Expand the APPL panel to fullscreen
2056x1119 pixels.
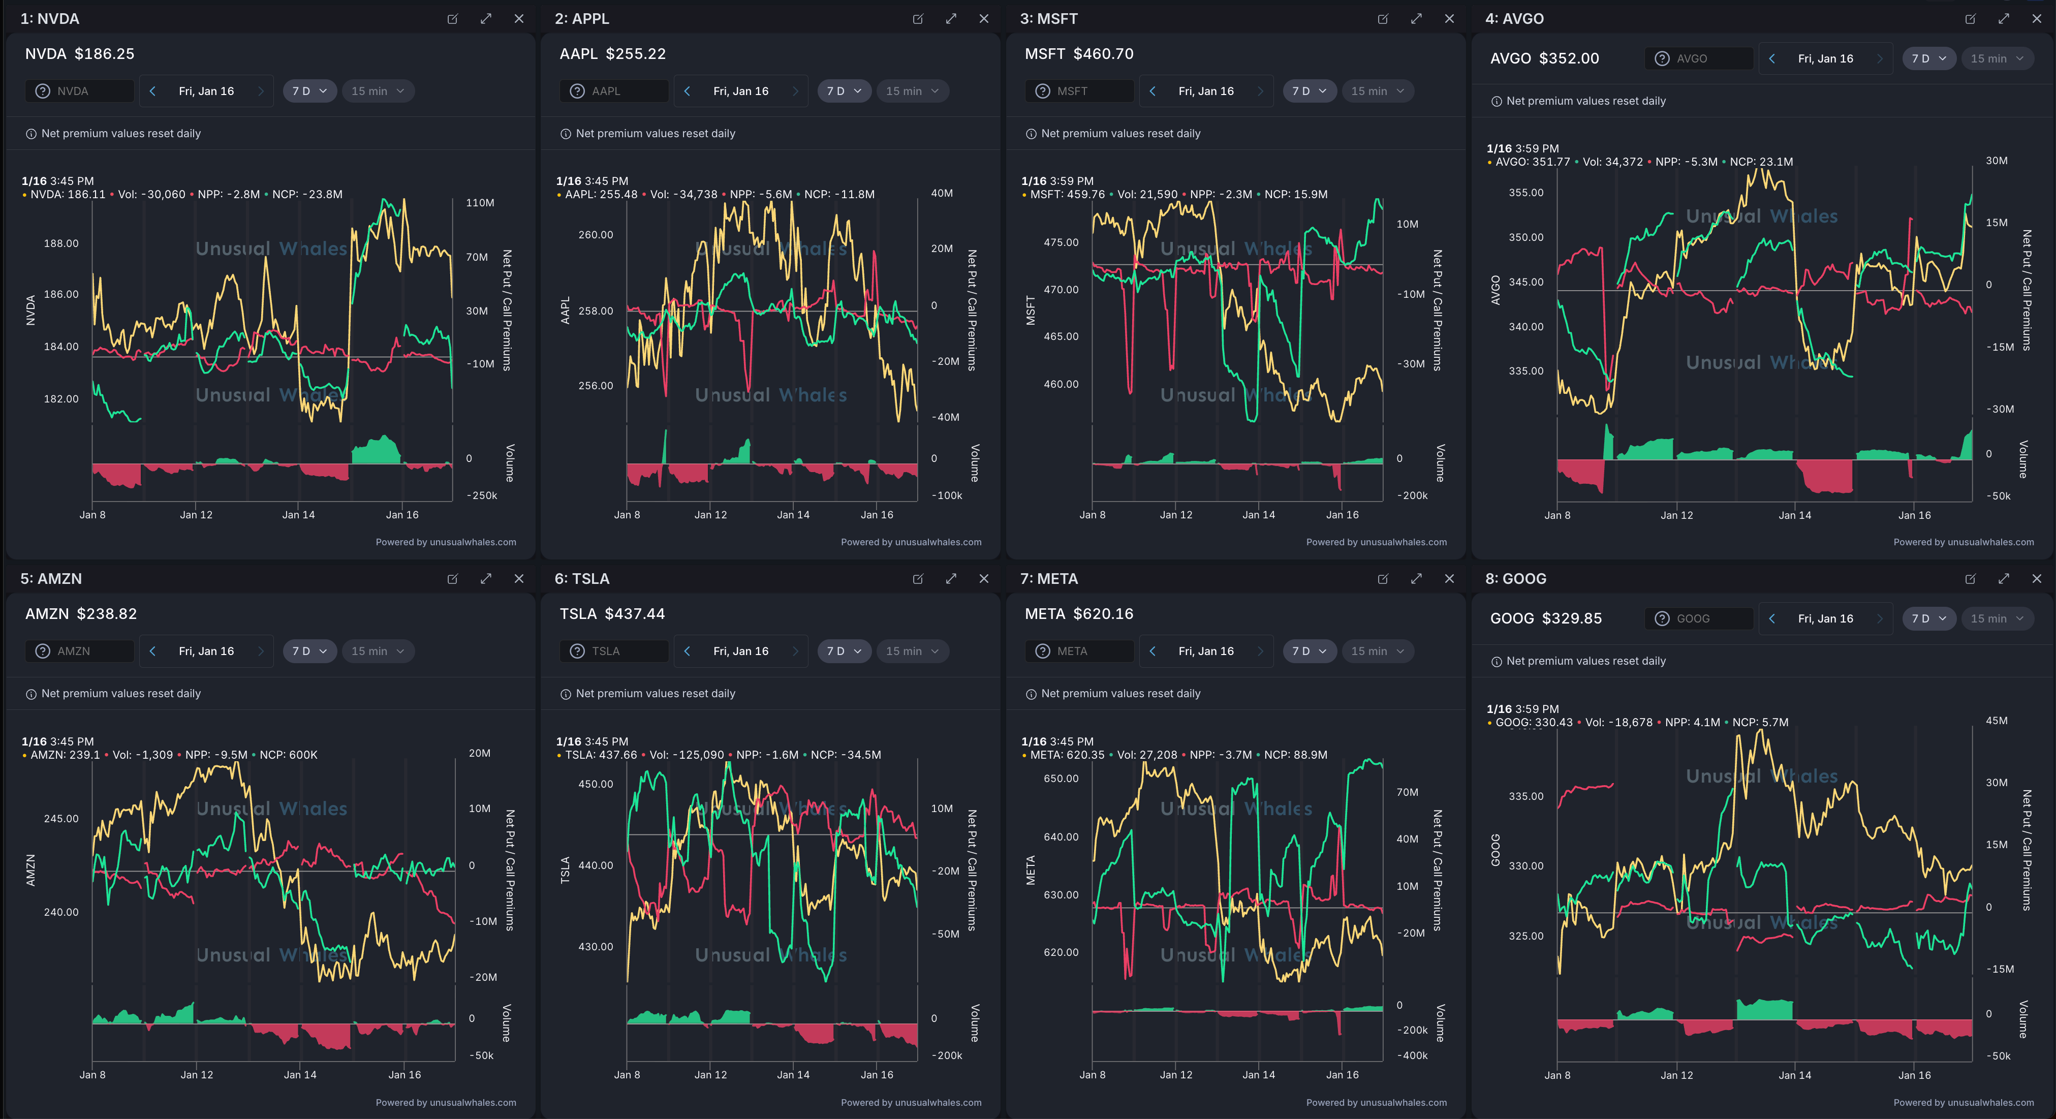coord(951,18)
